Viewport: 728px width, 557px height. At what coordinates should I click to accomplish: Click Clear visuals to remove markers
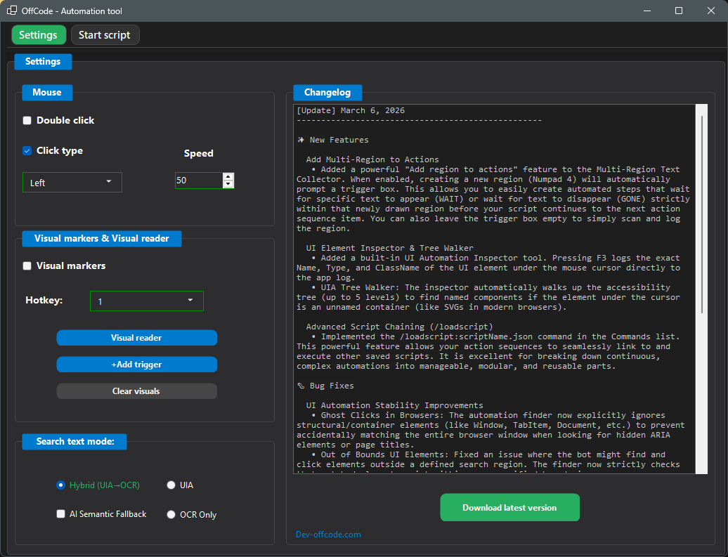[x=136, y=391]
